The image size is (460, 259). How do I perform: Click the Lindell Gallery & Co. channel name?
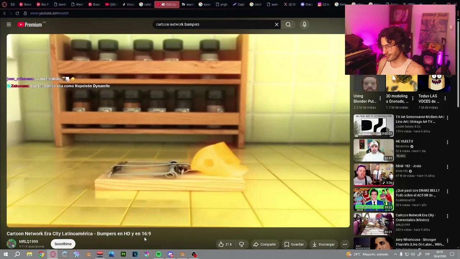click(x=408, y=127)
